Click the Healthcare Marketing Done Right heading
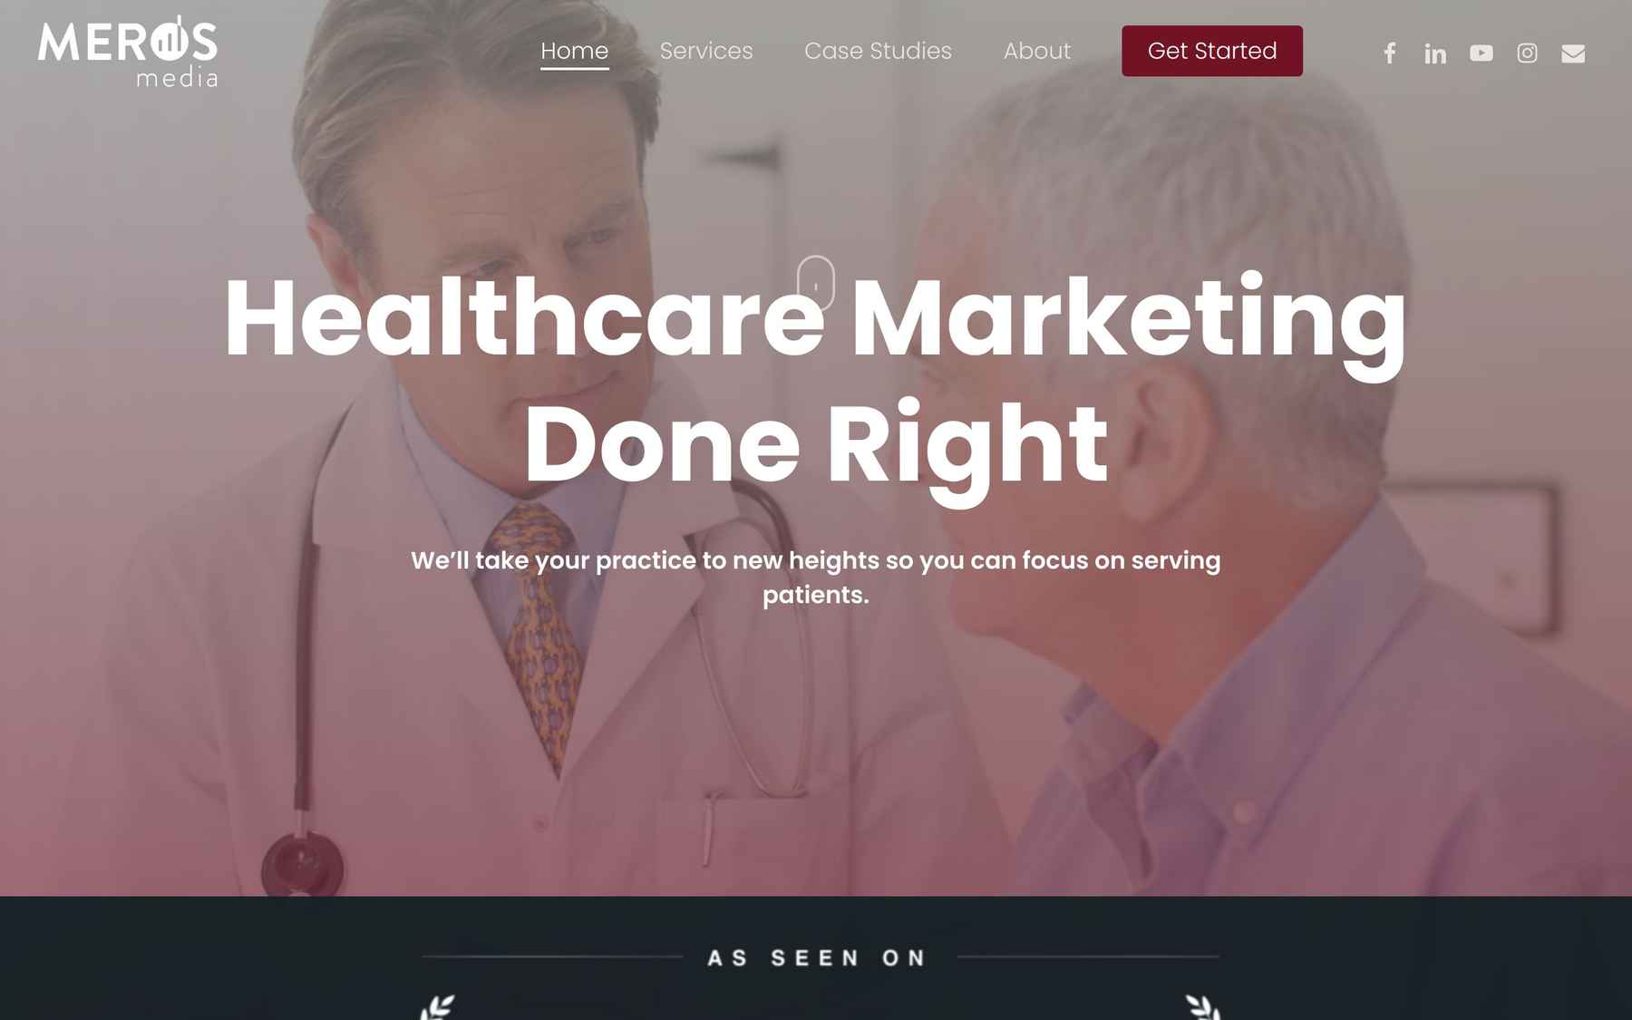The height and width of the screenshot is (1020, 1632). (x=816, y=382)
